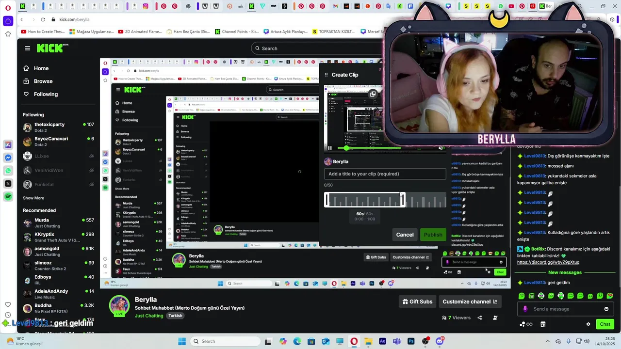The width and height of the screenshot is (621, 349).
Task: Open 'Ham Bez Çanta 35x...' bookmark
Action: coord(188,32)
